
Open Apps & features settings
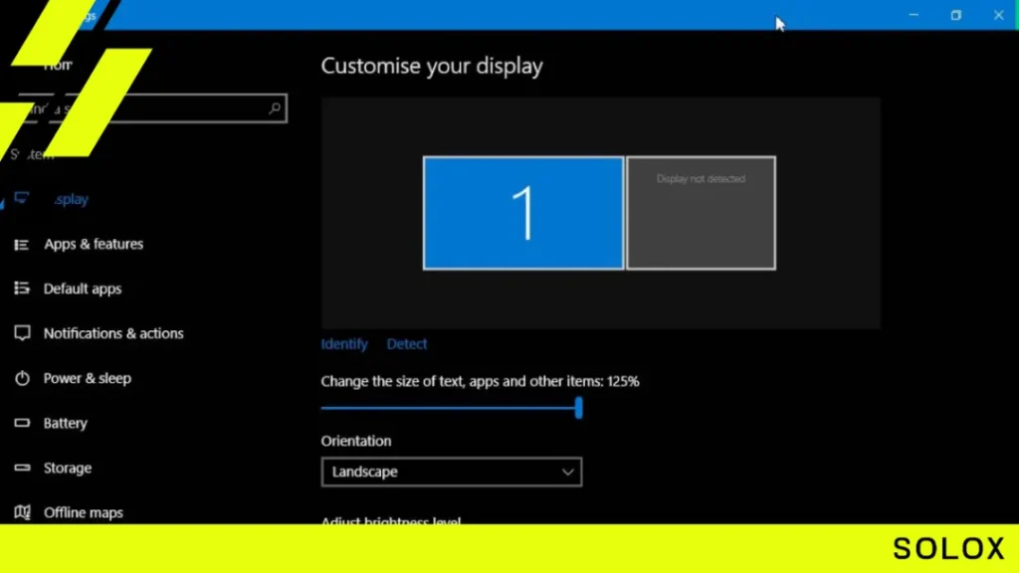[94, 245]
